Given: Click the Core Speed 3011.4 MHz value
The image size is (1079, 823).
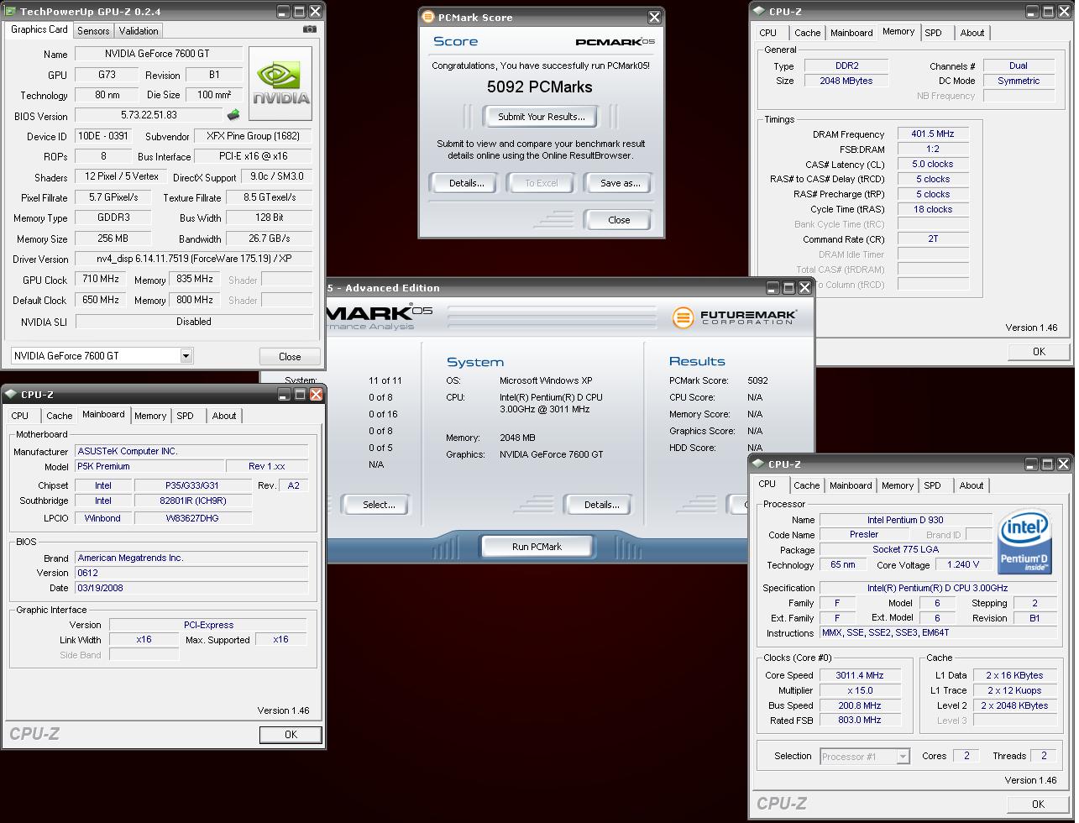Looking at the screenshot, I should click(x=860, y=675).
